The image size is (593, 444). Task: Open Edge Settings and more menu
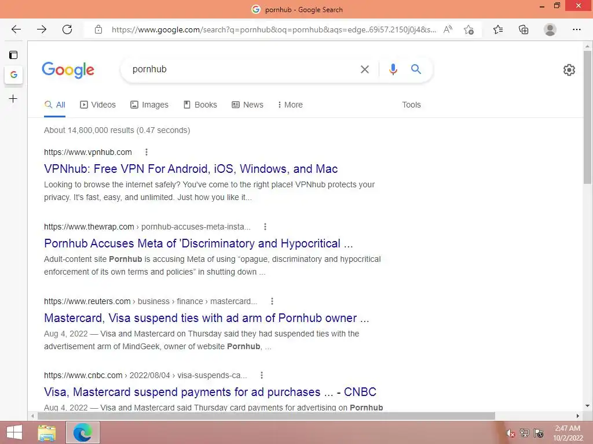click(576, 29)
